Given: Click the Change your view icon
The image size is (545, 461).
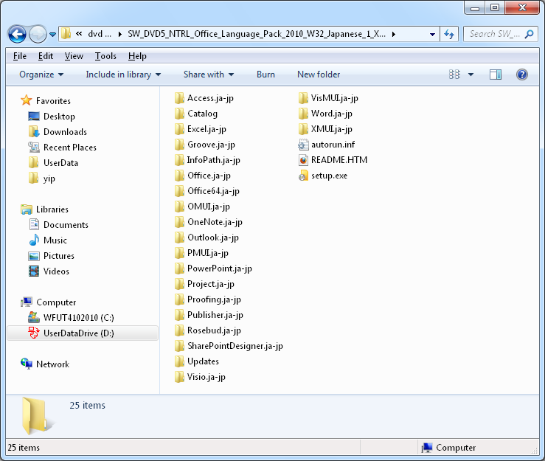Looking at the screenshot, I should (454, 74).
